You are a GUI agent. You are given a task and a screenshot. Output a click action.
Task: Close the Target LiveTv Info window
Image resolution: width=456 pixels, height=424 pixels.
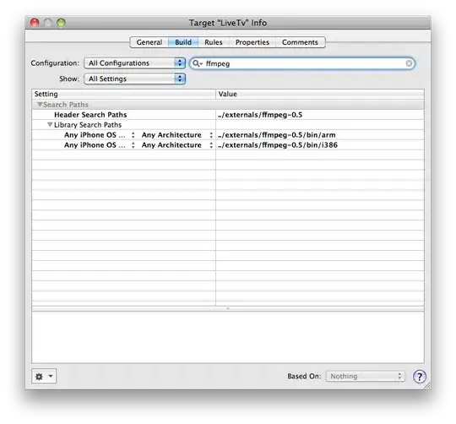(35, 23)
